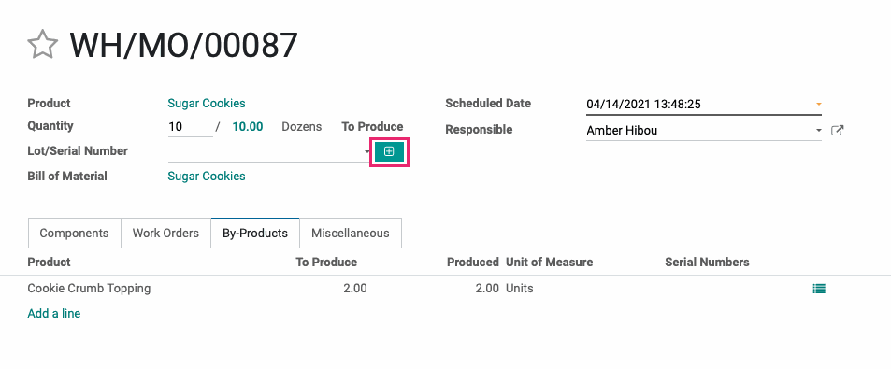Select the By-Products tab
Image resolution: width=891 pixels, height=369 pixels.
click(255, 233)
